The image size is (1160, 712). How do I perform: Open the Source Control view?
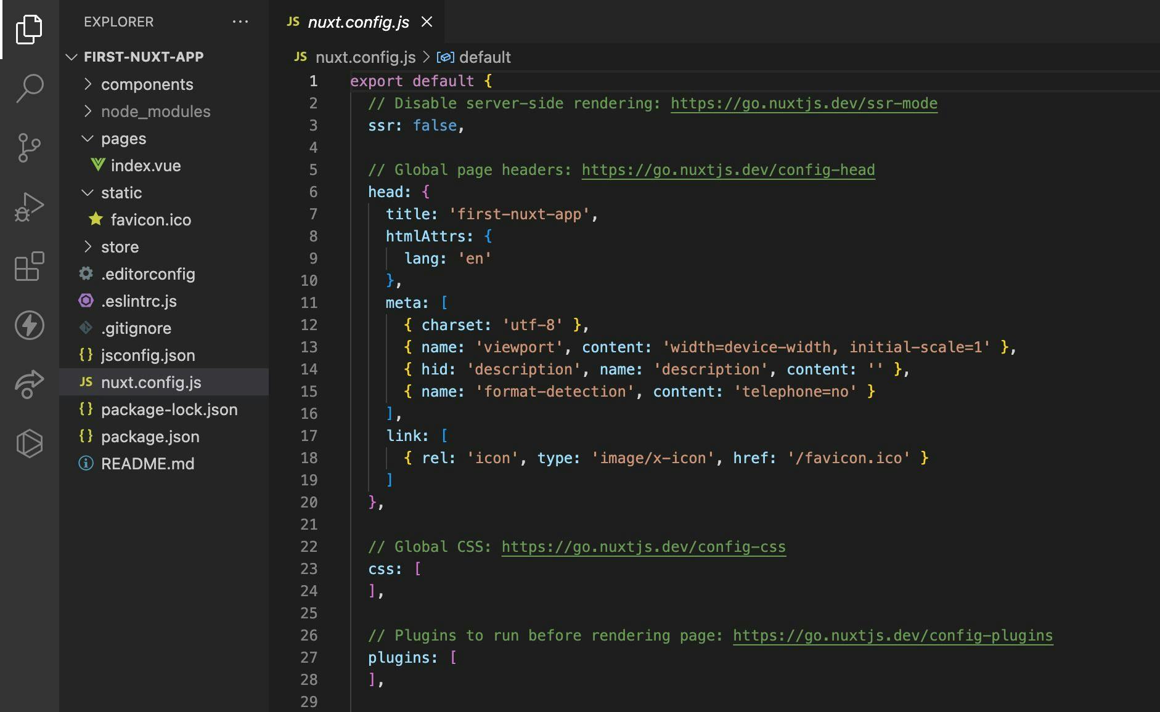(x=29, y=148)
